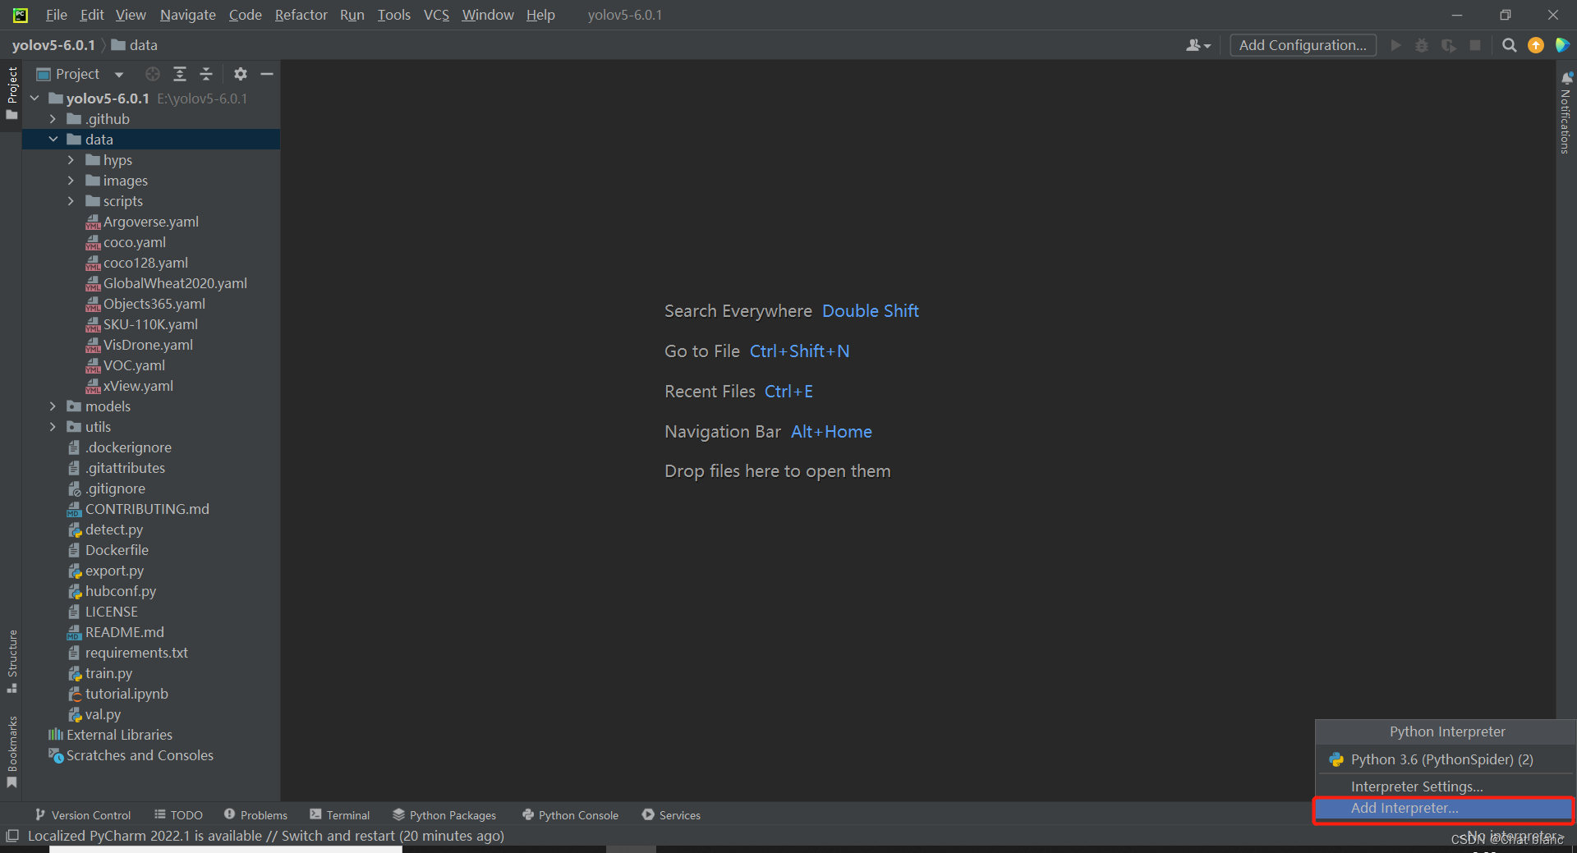Choose Interpreter Settings... in popup

click(1444, 787)
